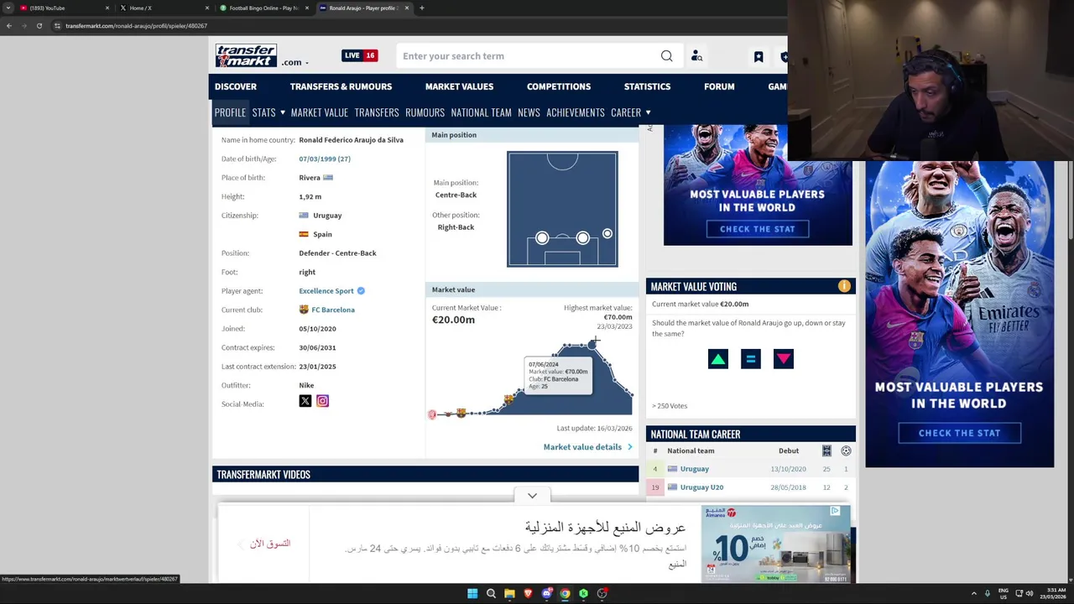
Task: Open Chrome from the taskbar
Action: [565, 594]
